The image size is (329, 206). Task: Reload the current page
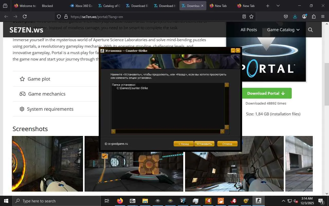[x=25, y=16]
